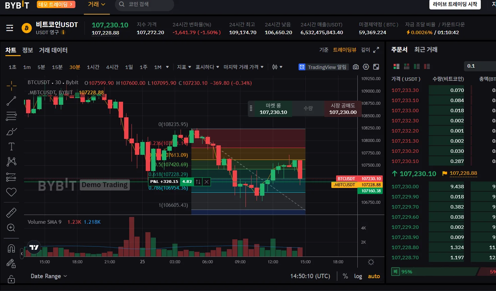This screenshot has width=496, height=291.
Task: Click the 14:50:10 (UTC) timezone selector
Action: (x=310, y=276)
